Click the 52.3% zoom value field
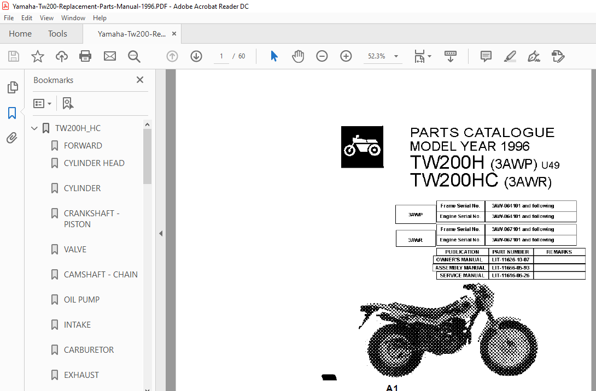 [377, 56]
